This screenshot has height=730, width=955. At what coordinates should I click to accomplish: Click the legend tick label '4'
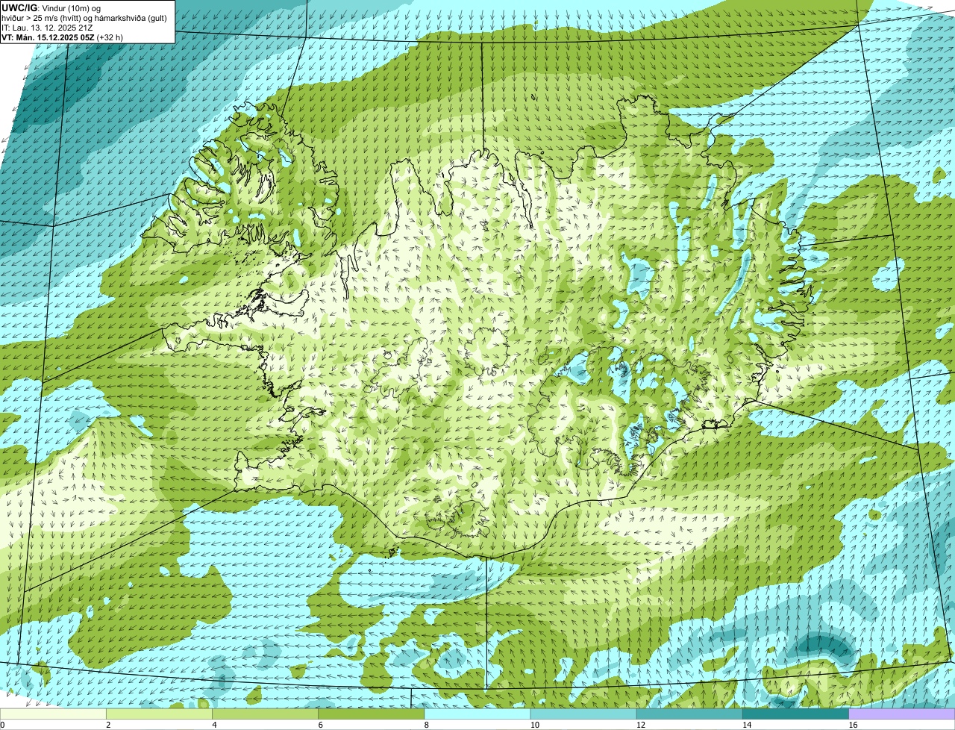tap(214, 725)
